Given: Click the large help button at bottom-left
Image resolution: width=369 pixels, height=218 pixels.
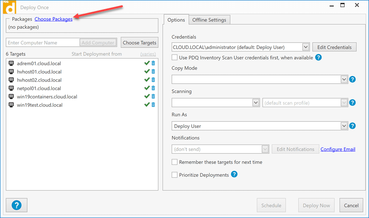Looking at the screenshot, I should pyautogui.click(x=17, y=205).
